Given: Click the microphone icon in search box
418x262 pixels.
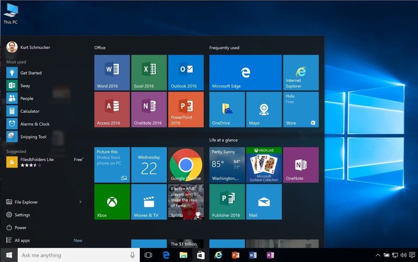Looking at the screenshot, I should [132, 255].
